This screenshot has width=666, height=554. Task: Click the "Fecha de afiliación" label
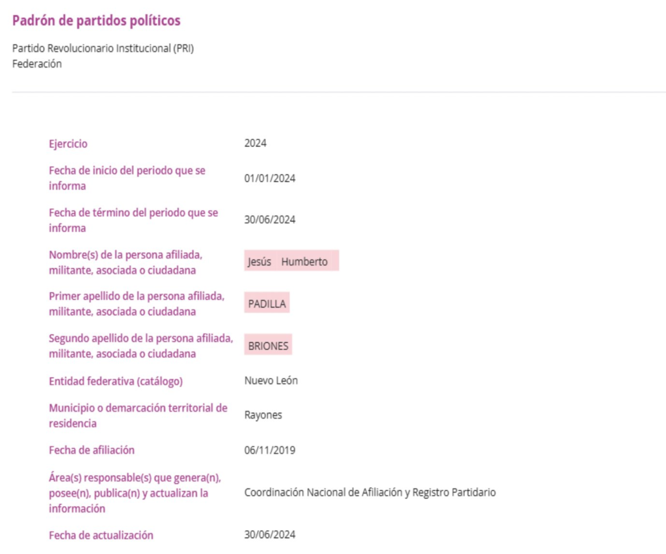click(x=92, y=450)
